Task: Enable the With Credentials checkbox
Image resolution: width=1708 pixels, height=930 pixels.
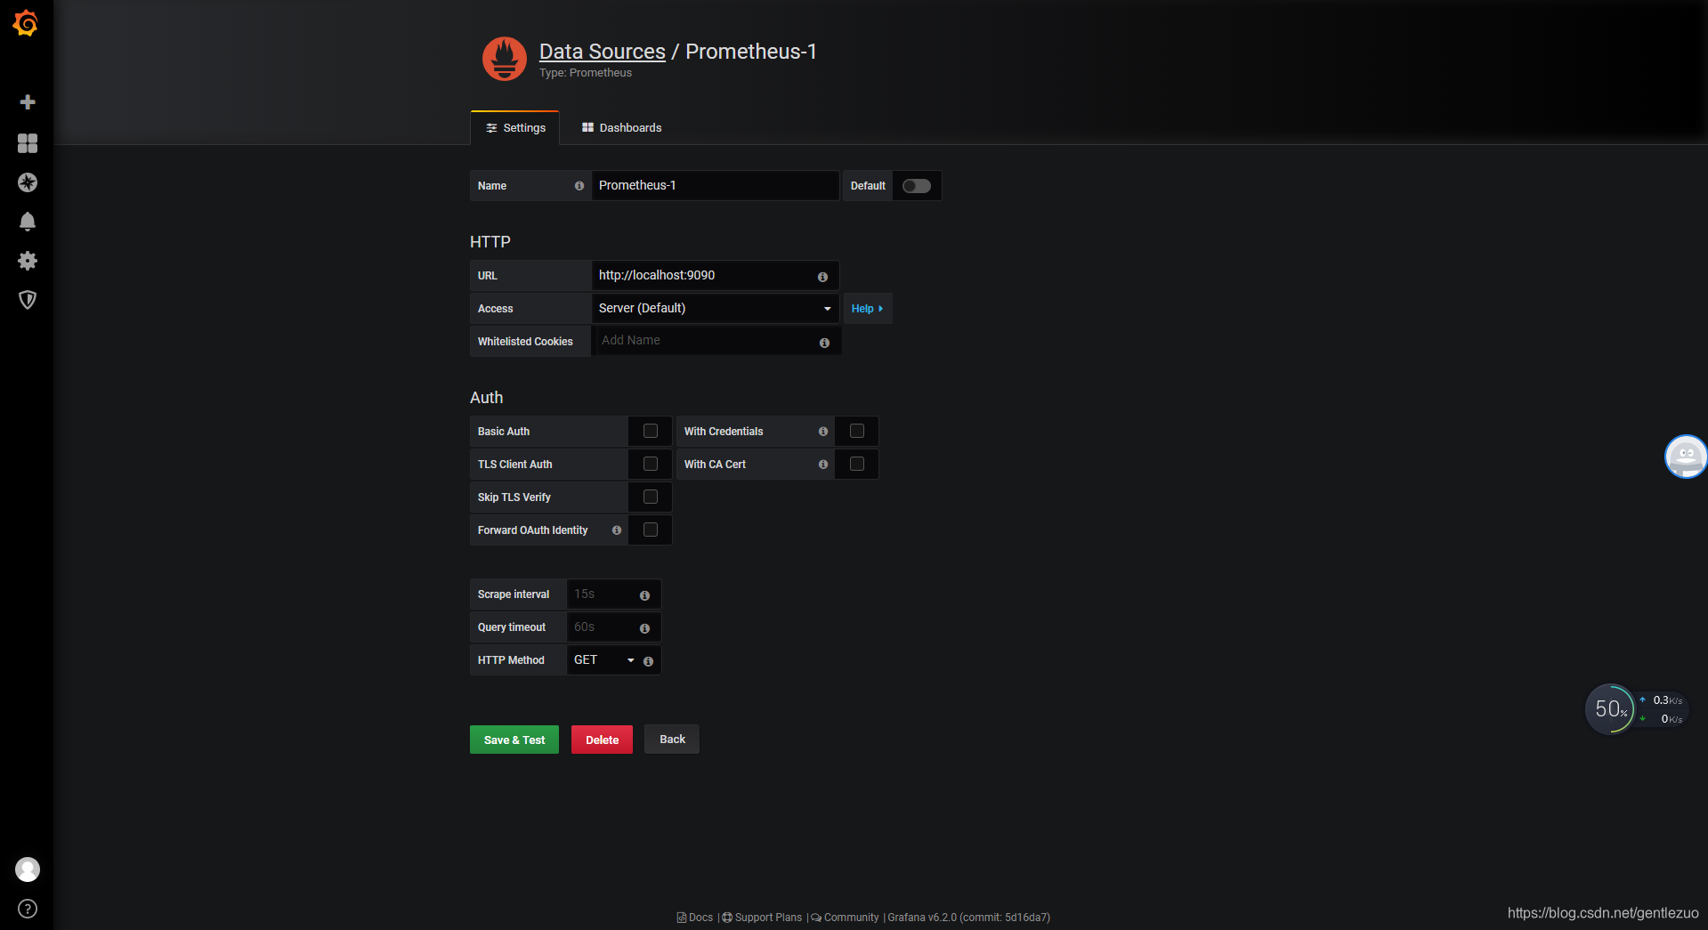Action: (x=857, y=431)
